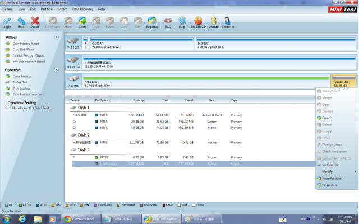Screen dimensions: 359x224
Task: Select the 74.53 GB disk icon
Action: click(x=73, y=41)
